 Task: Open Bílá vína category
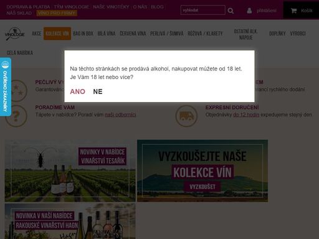coord(107,34)
